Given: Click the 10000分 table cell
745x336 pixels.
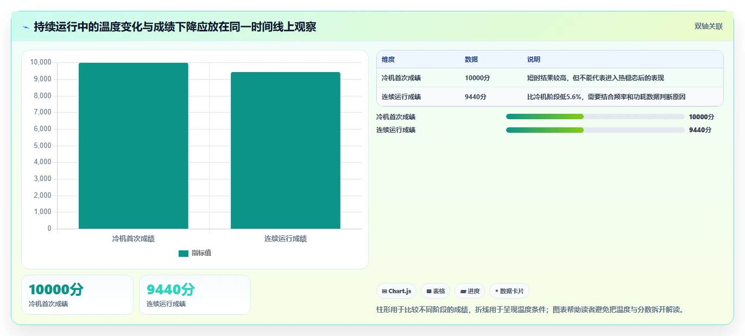Looking at the screenshot, I should pyautogui.click(x=477, y=78).
